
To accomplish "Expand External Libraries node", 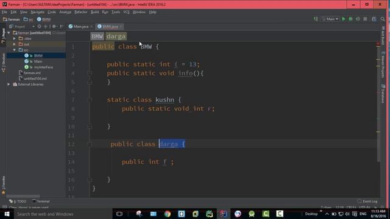I will point(9,85).
